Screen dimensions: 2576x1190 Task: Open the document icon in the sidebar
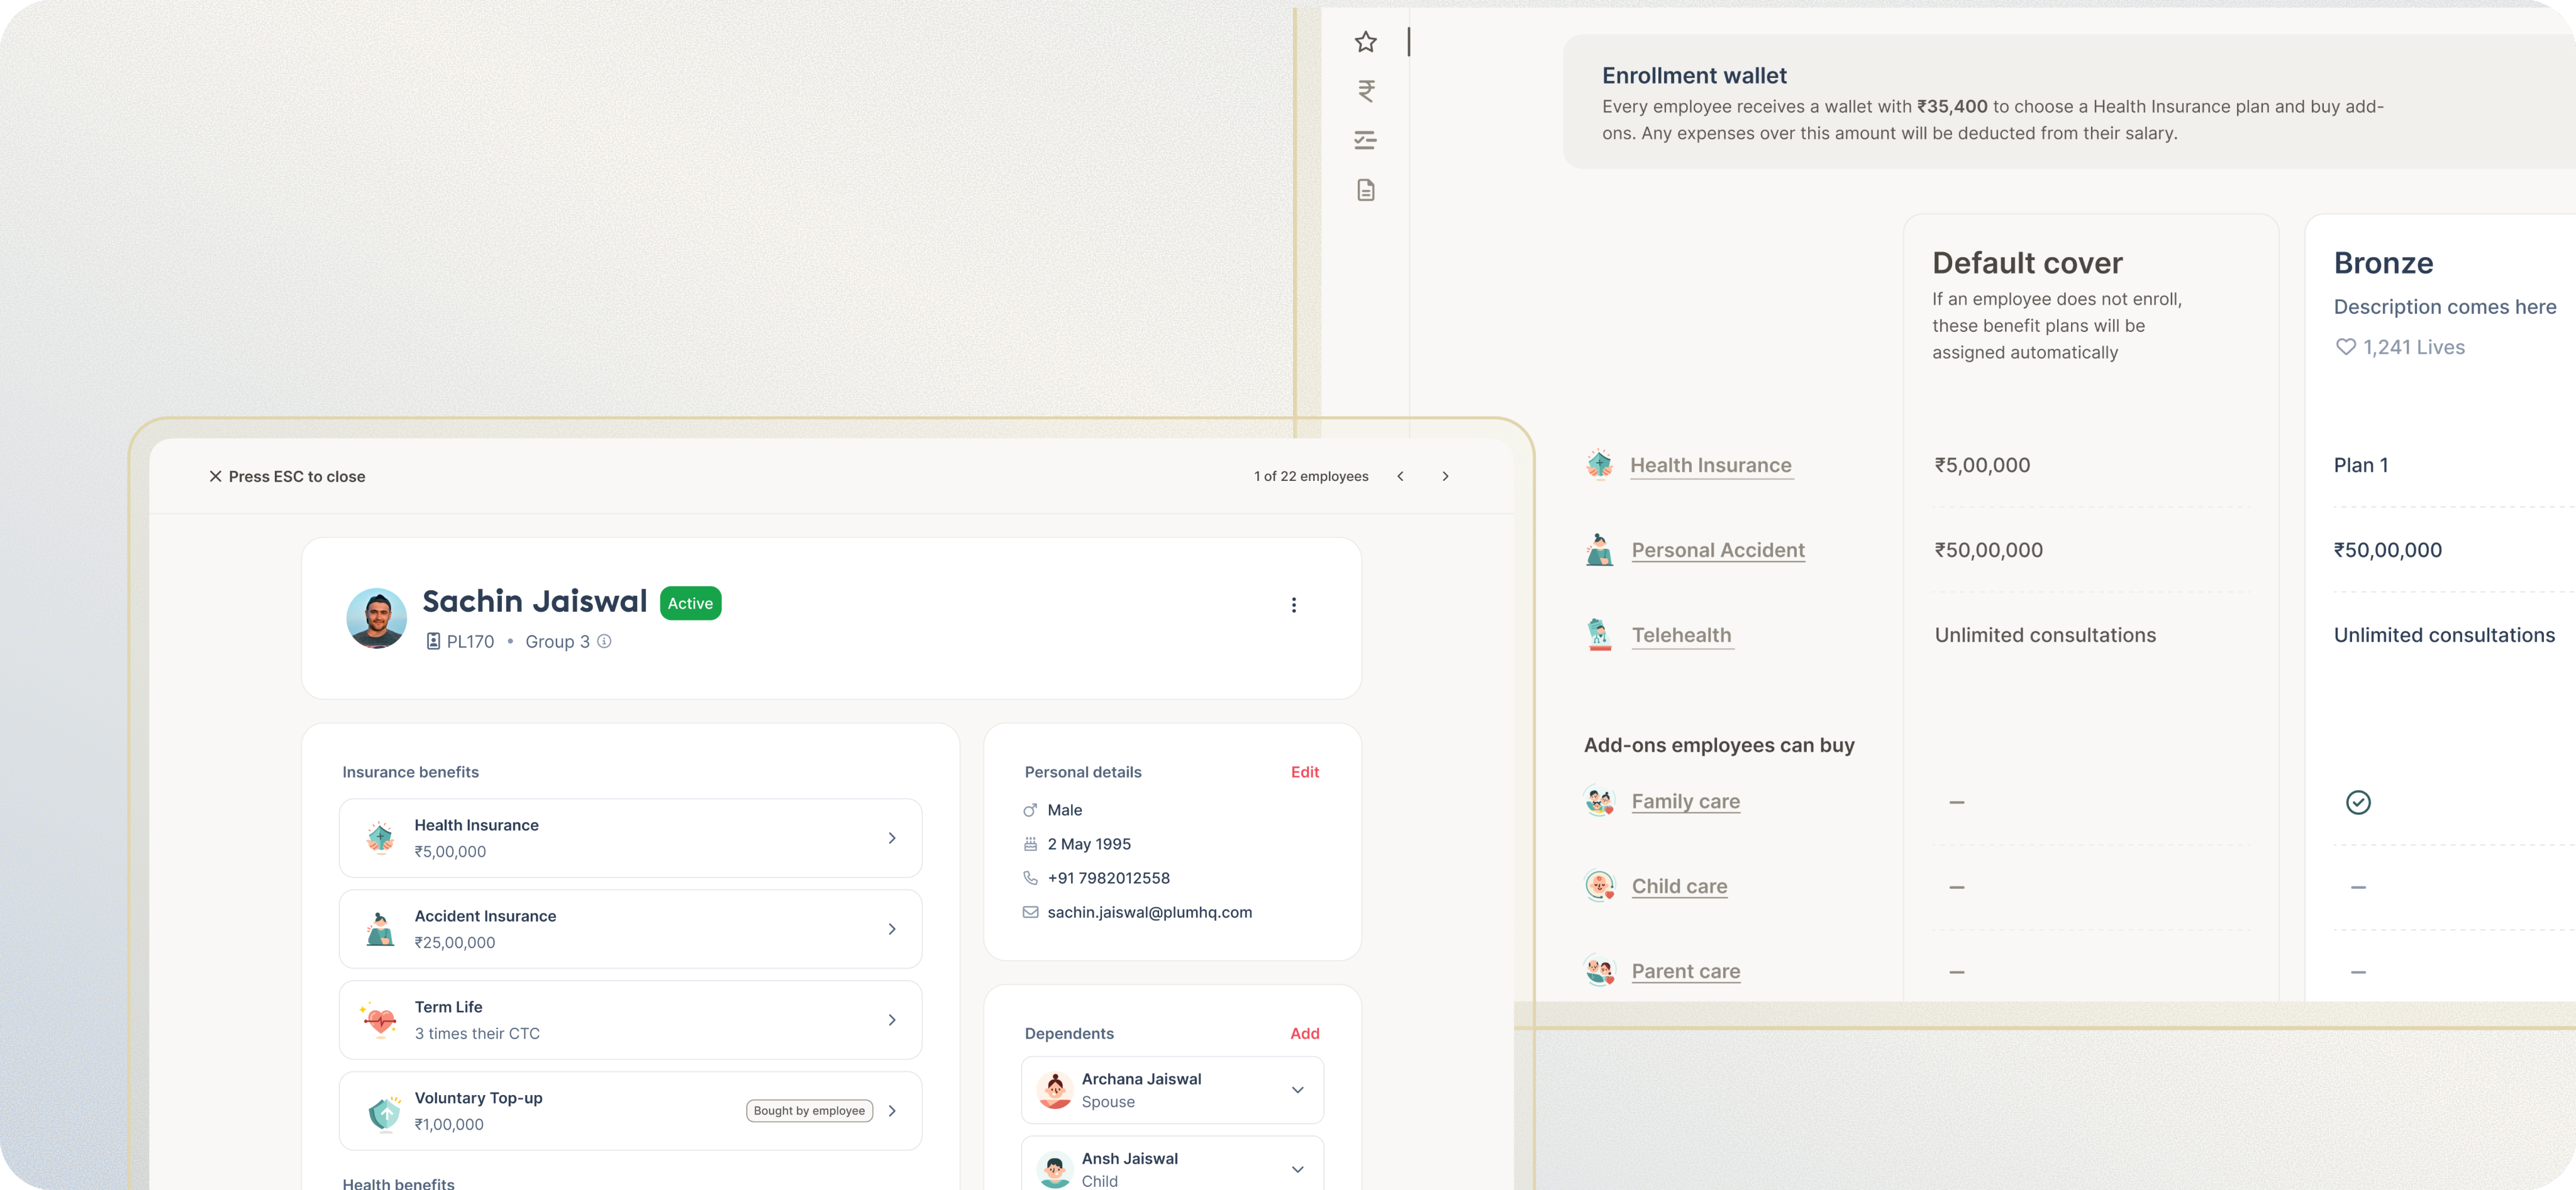pos(1365,190)
